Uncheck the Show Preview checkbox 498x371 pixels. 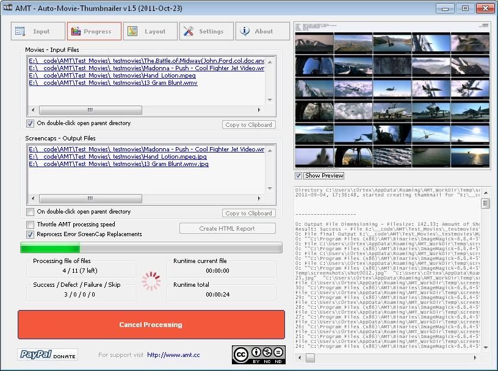[x=298, y=176]
